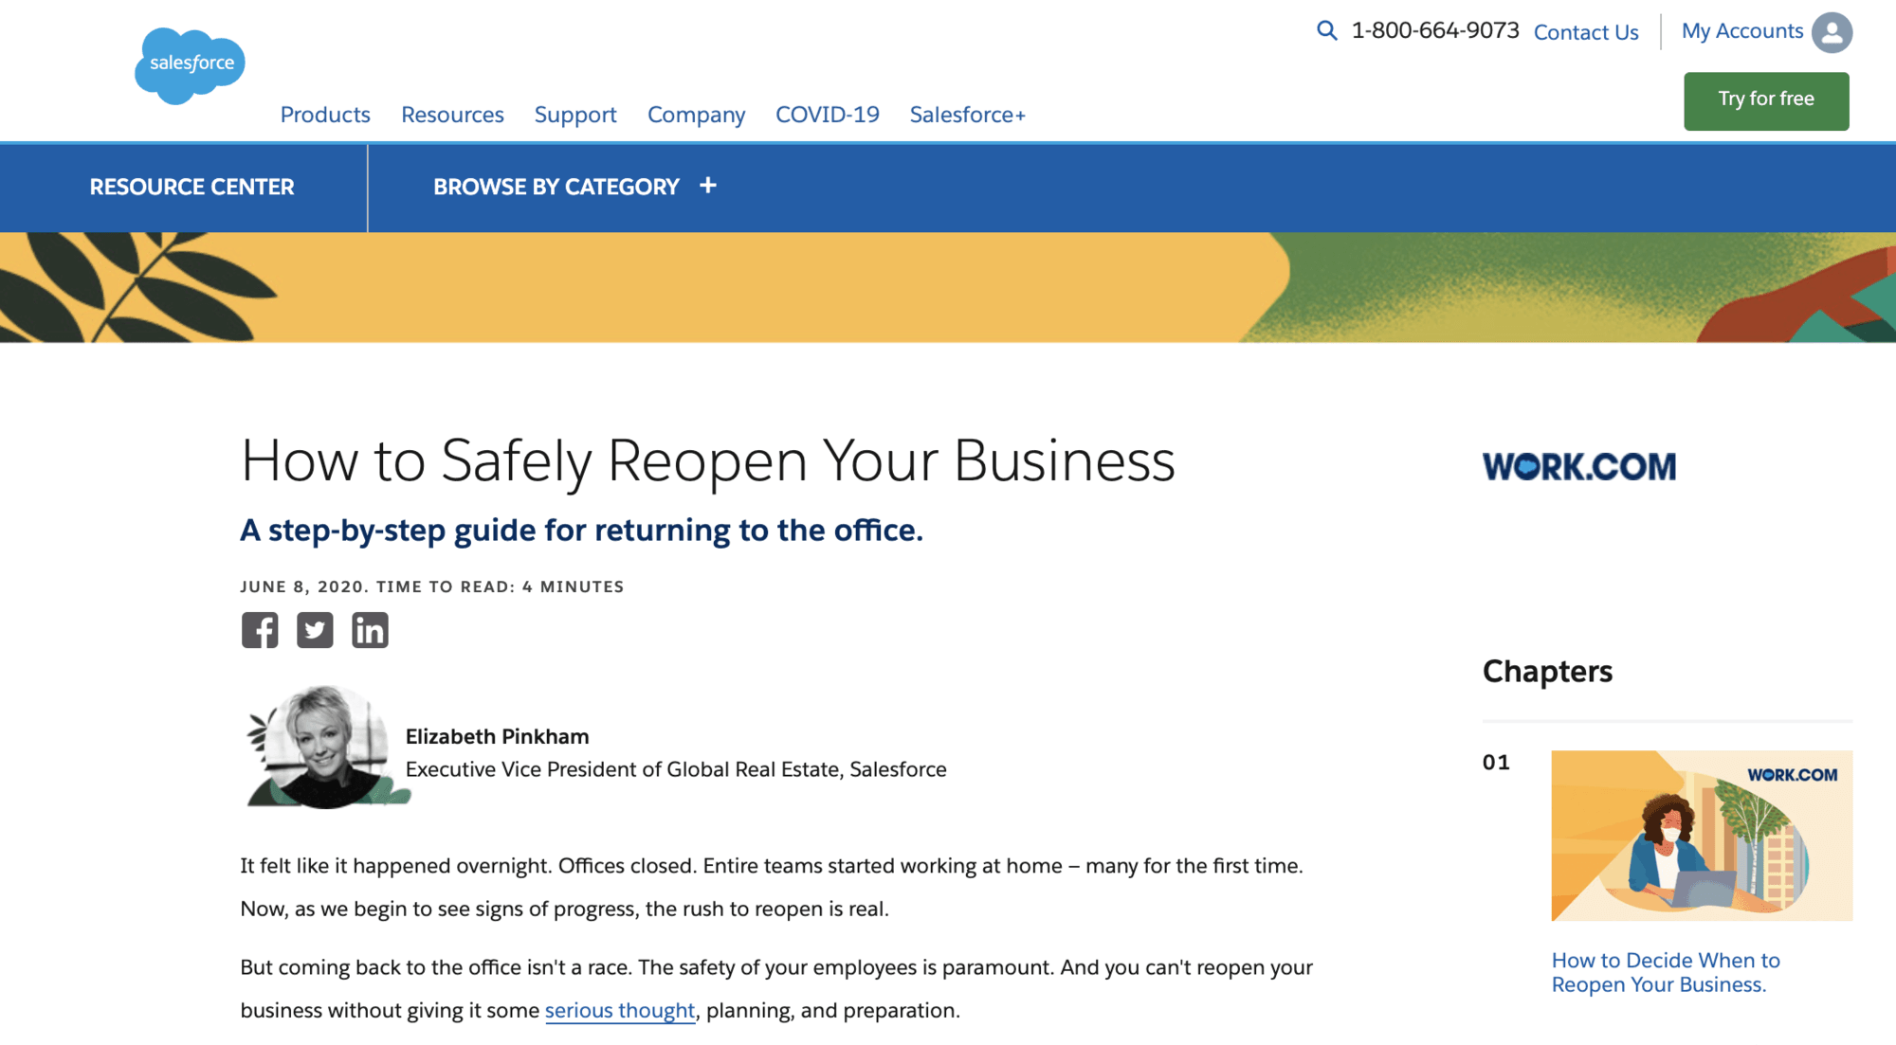Follow the Contact Us link
Screen dimensions: 1896x1045
click(x=1586, y=32)
